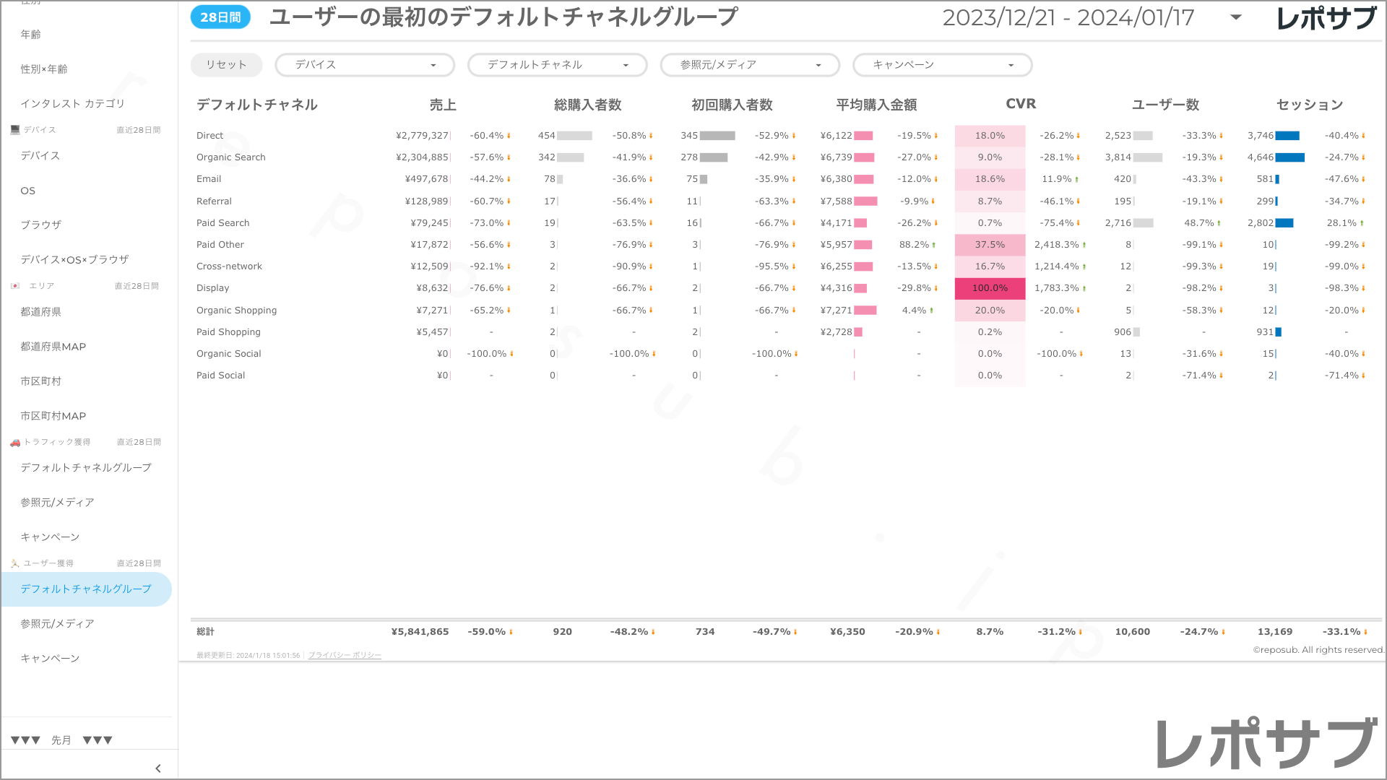Open the date range picker arrow
Viewport: 1387px width, 780px height.
(x=1236, y=17)
